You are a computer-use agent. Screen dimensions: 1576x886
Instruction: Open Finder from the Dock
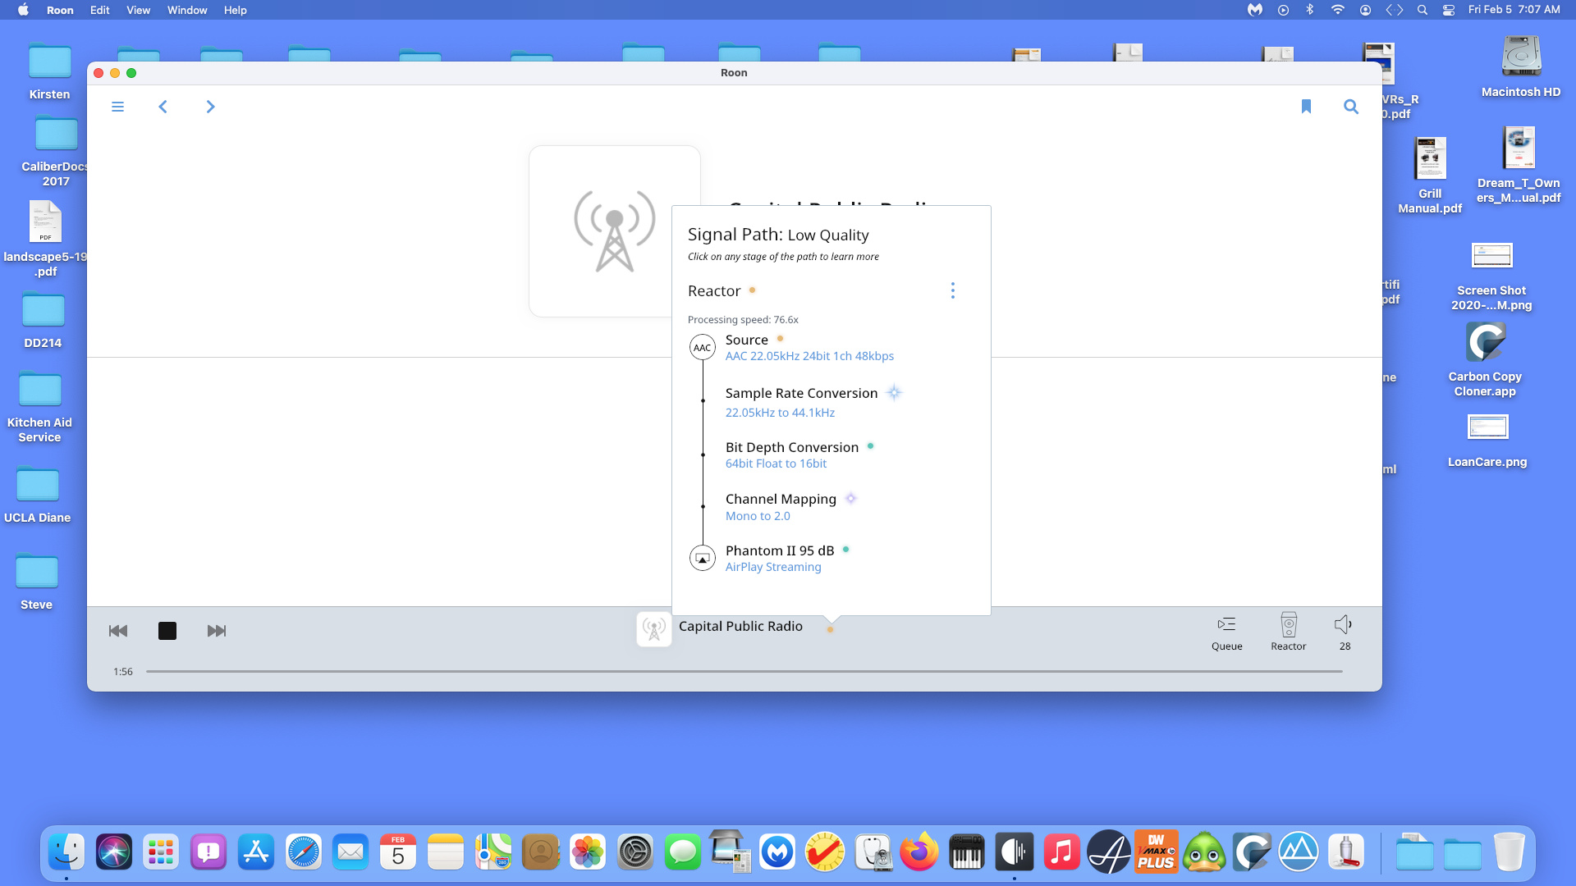(x=66, y=852)
